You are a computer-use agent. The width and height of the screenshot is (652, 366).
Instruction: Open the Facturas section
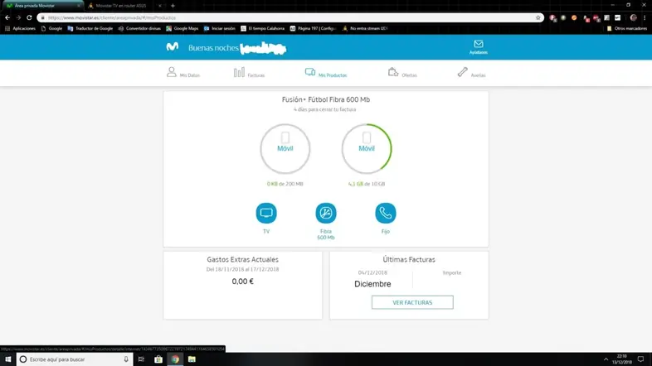coord(249,73)
